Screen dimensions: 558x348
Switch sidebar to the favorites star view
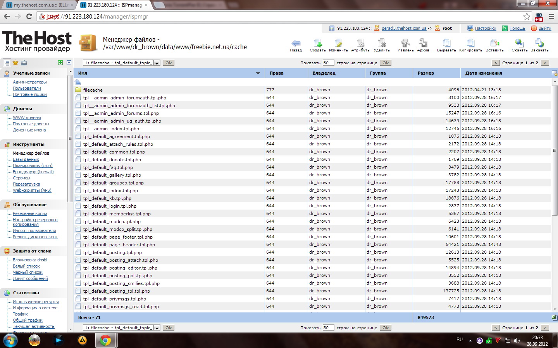[x=15, y=63]
